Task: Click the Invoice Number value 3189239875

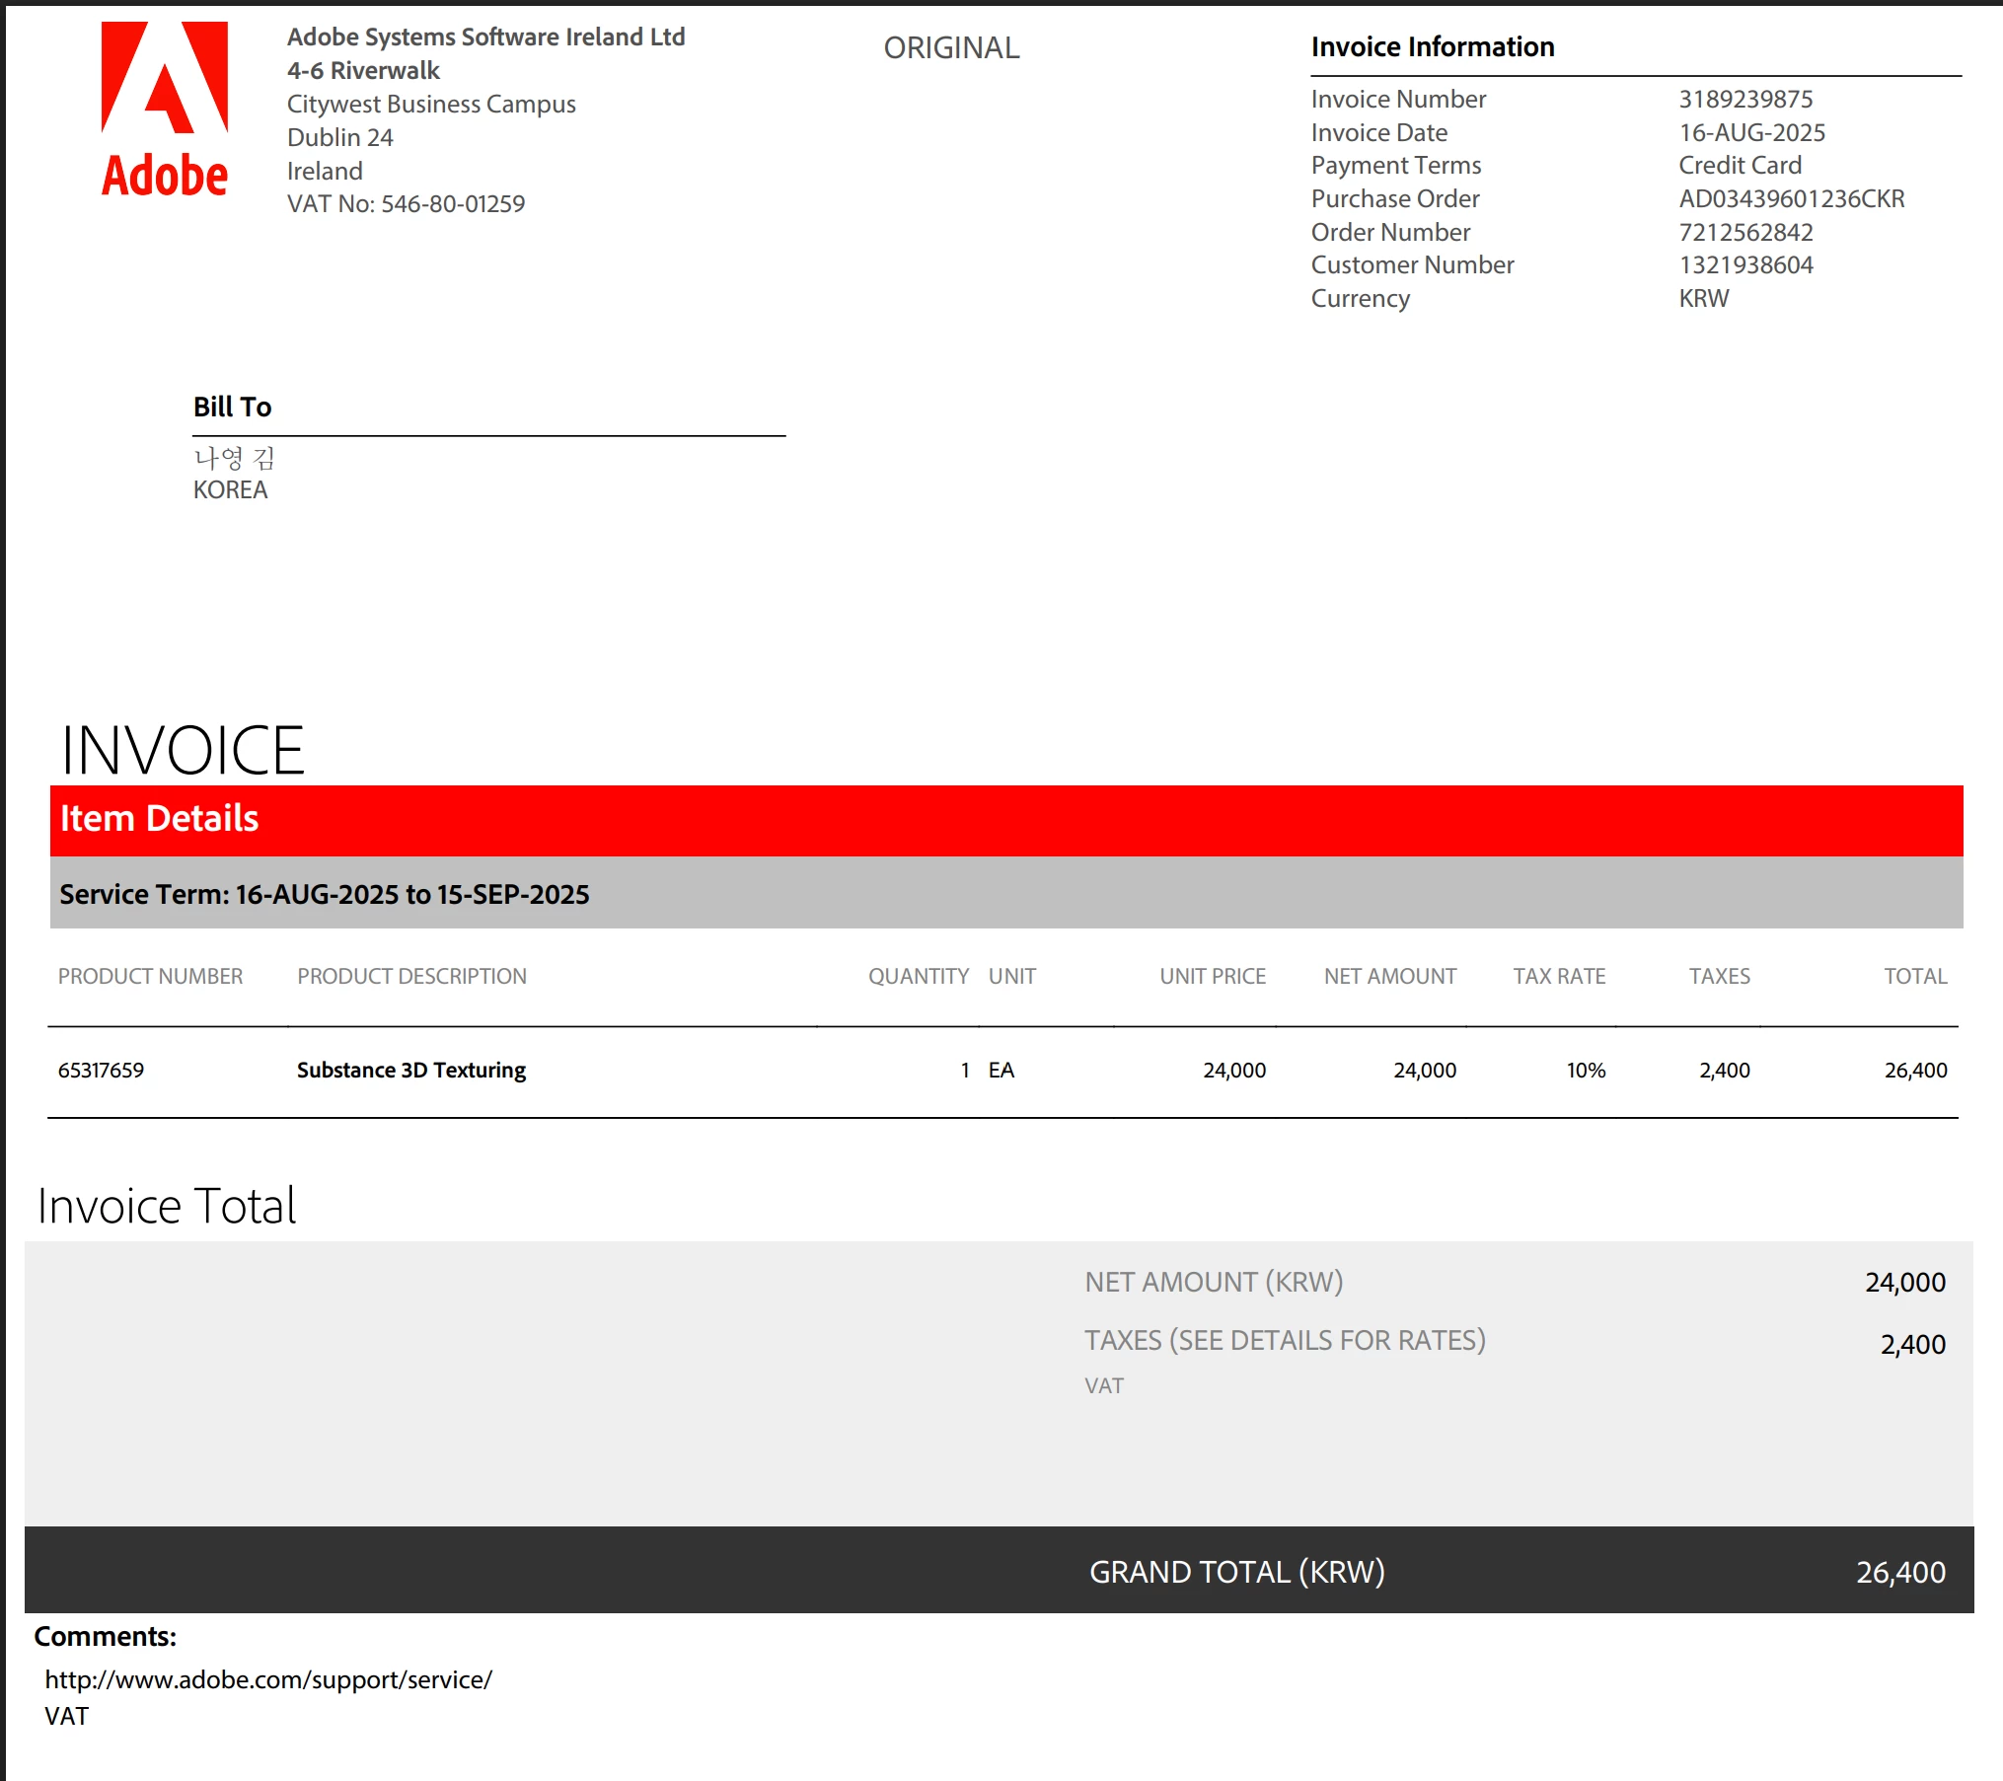Action: tap(1744, 99)
